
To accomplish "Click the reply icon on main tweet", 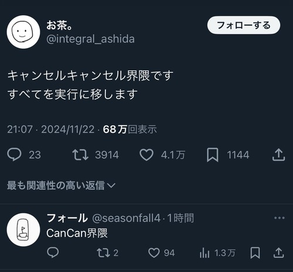I will point(14,154).
